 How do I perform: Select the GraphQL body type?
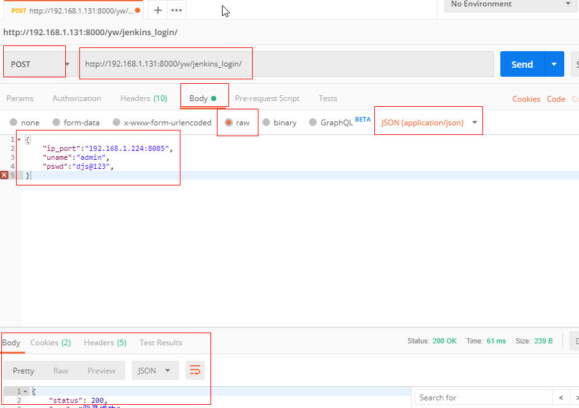coord(340,122)
